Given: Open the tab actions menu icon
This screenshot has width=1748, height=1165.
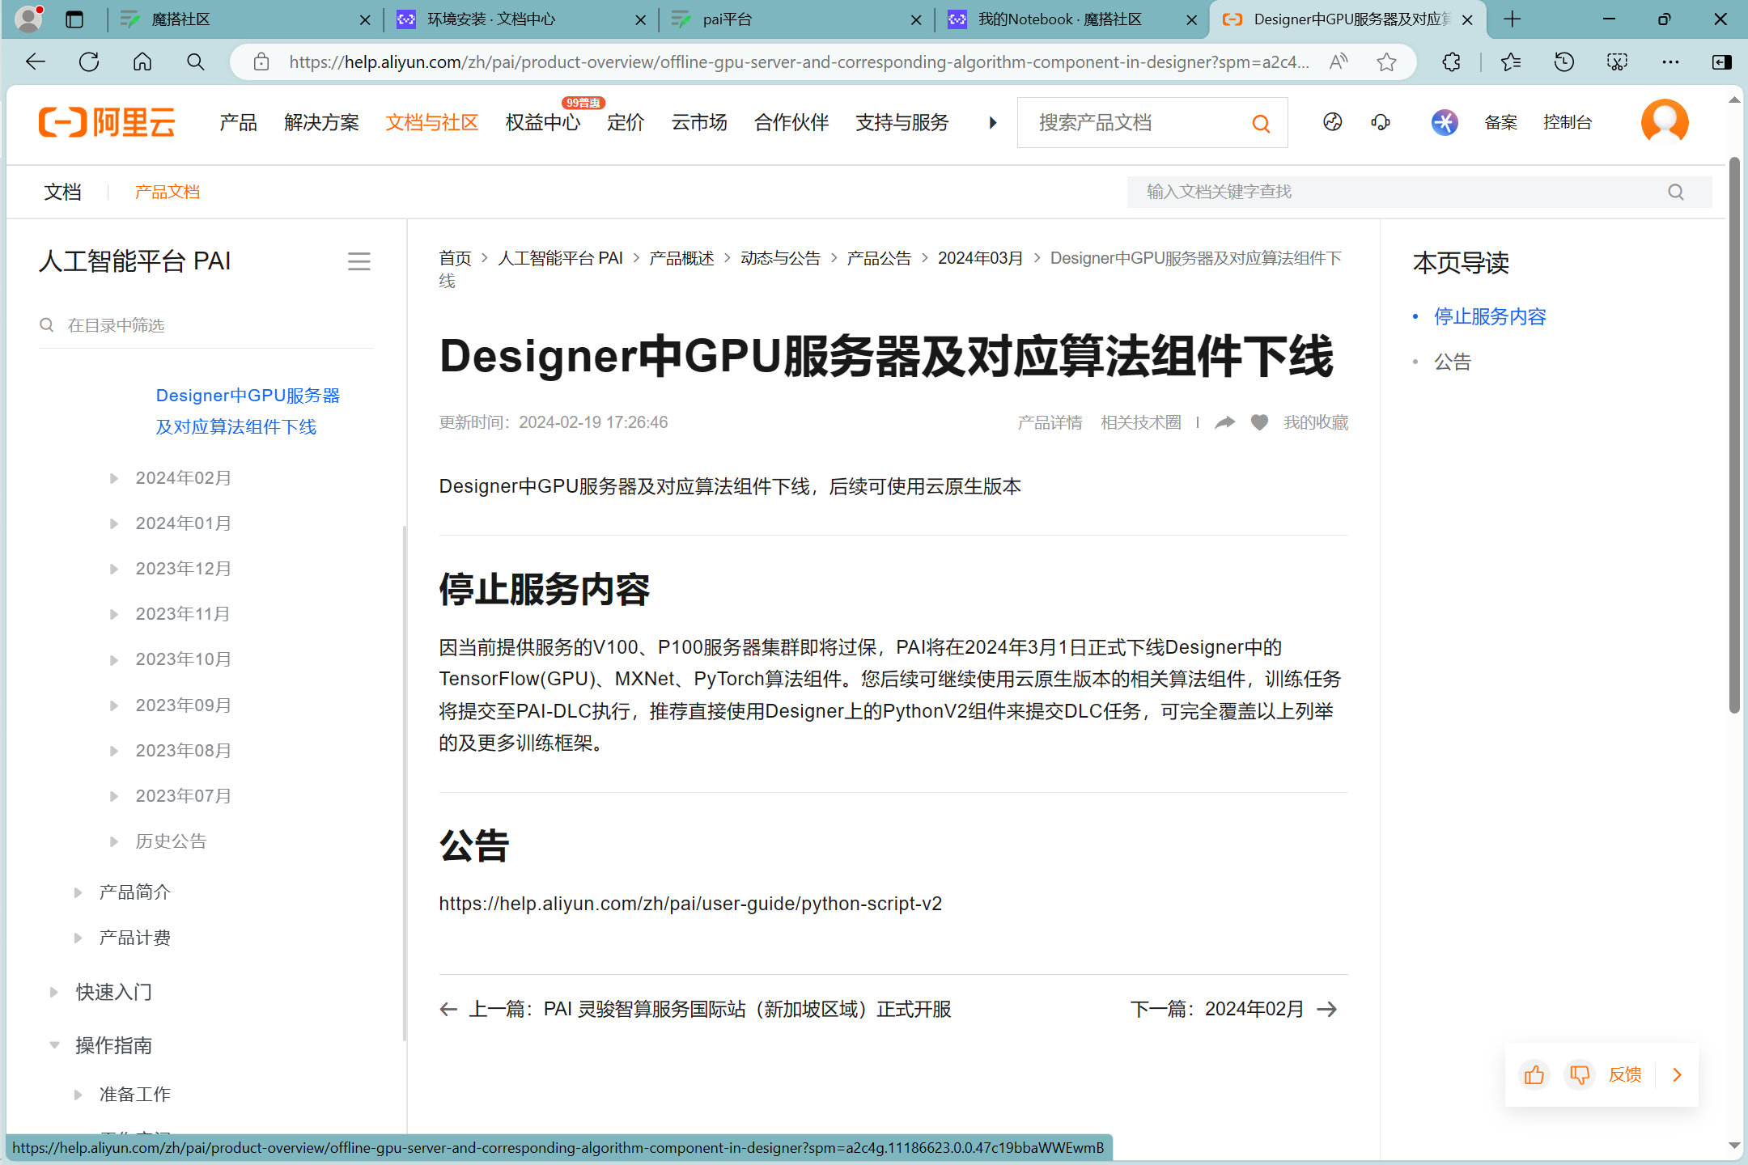Looking at the screenshot, I should (74, 19).
